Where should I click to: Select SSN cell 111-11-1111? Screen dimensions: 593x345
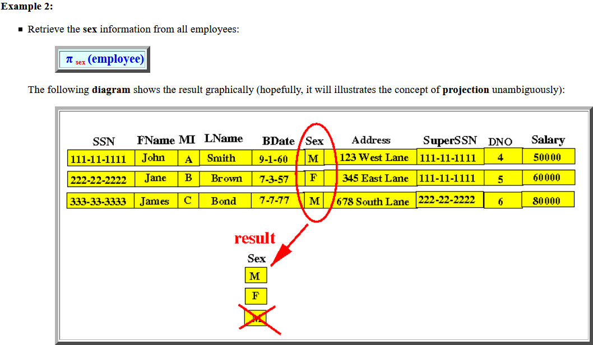click(100, 157)
